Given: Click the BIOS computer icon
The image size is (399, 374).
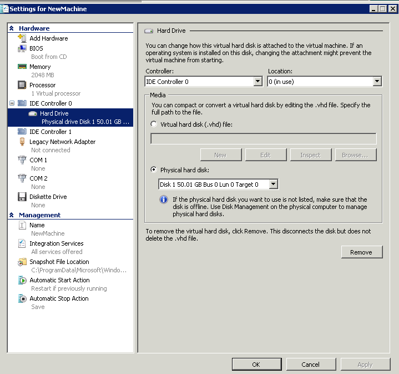Looking at the screenshot, I should coord(22,48).
